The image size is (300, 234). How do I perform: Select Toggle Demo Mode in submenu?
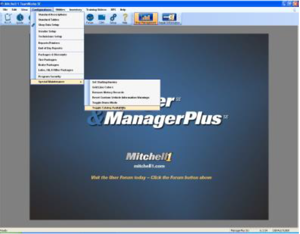[x=122, y=103]
